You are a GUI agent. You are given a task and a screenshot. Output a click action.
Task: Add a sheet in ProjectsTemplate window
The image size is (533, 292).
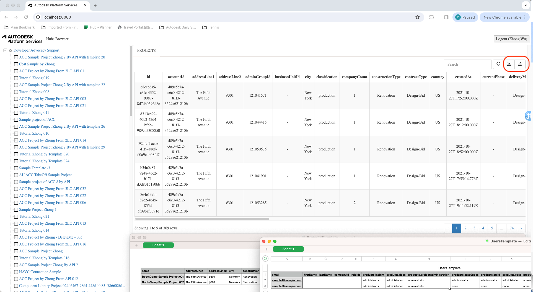(x=136, y=245)
